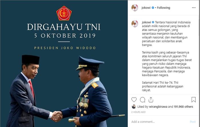
Task: Open comments with the speech bubble icon
Action: [x=143, y=100]
